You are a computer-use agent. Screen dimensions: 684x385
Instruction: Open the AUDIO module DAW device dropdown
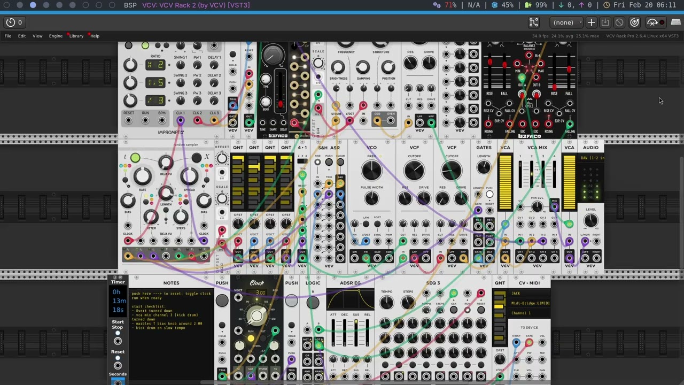(590, 158)
